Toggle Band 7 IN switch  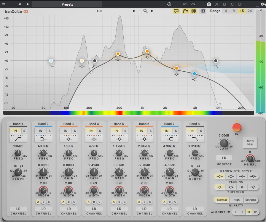167,131
